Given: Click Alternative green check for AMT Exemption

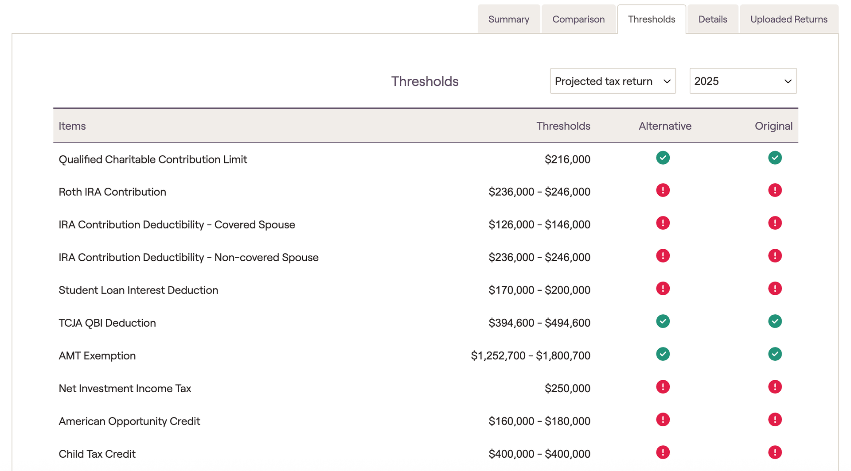Looking at the screenshot, I should pos(663,355).
